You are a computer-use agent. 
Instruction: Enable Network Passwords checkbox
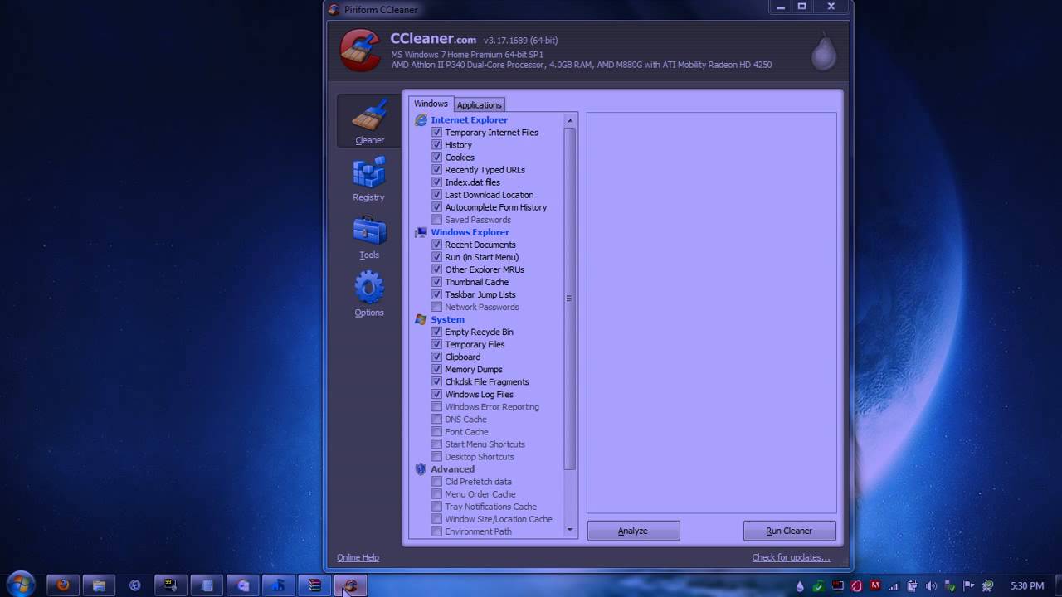click(x=436, y=307)
